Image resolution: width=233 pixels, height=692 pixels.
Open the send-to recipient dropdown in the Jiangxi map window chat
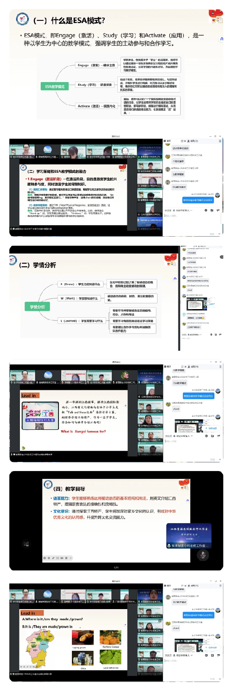pyautogui.click(x=184, y=655)
